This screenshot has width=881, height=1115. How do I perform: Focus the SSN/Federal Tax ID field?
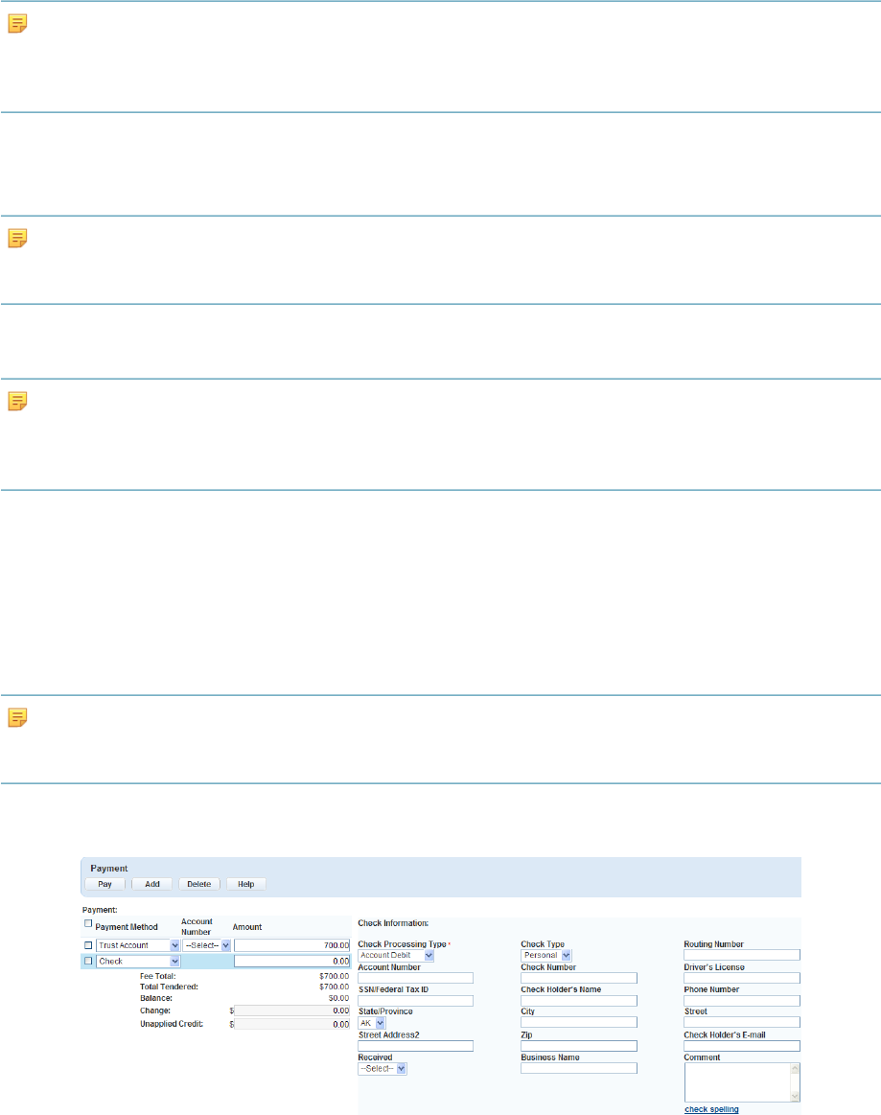click(x=415, y=1001)
